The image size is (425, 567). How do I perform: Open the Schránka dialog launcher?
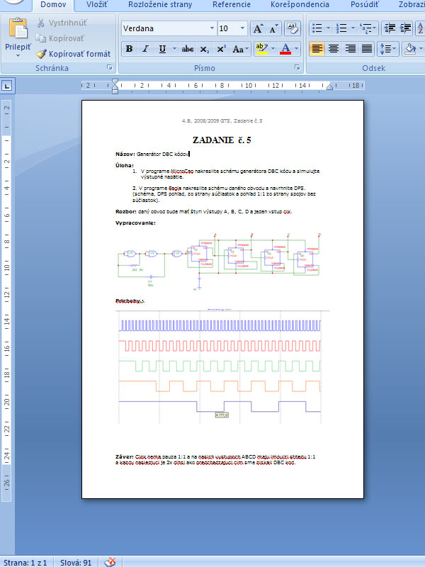point(110,67)
